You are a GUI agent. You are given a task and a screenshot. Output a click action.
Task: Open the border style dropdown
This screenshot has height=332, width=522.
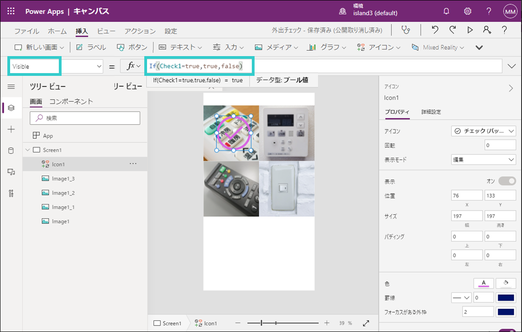click(461, 298)
